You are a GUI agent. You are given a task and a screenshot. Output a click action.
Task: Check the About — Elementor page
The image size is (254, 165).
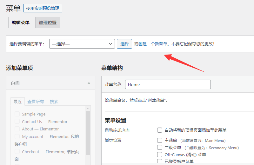(x=17, y=129)
